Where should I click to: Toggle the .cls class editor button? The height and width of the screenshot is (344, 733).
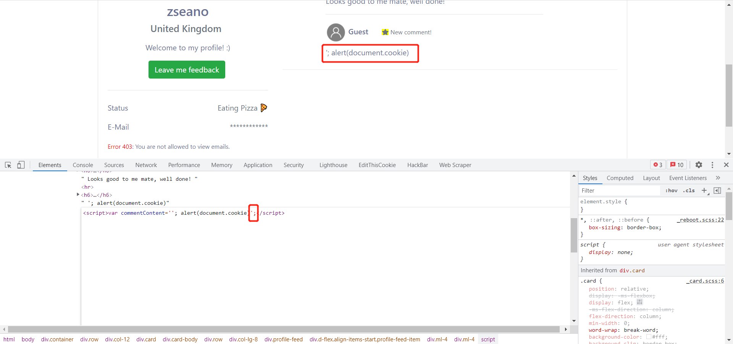click(689, 190)
